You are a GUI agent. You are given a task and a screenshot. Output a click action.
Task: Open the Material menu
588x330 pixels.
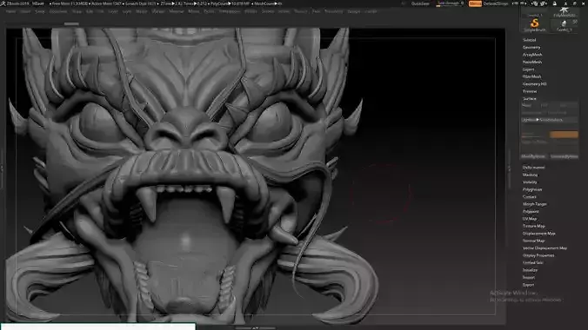177,11
